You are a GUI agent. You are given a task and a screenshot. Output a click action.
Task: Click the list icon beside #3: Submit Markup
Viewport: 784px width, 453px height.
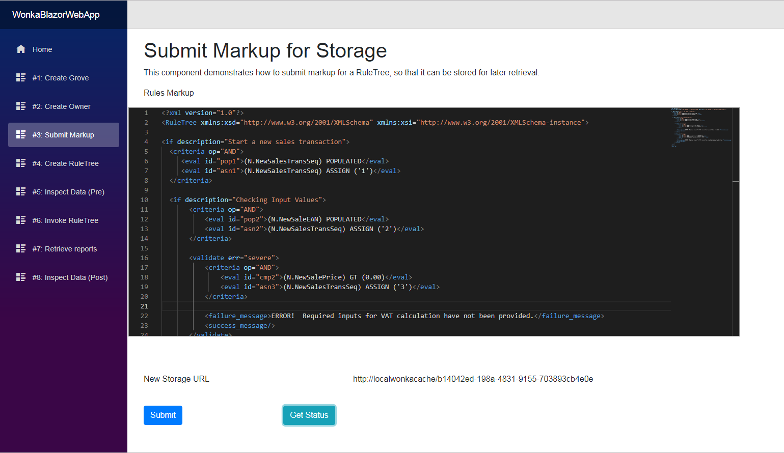21,135
